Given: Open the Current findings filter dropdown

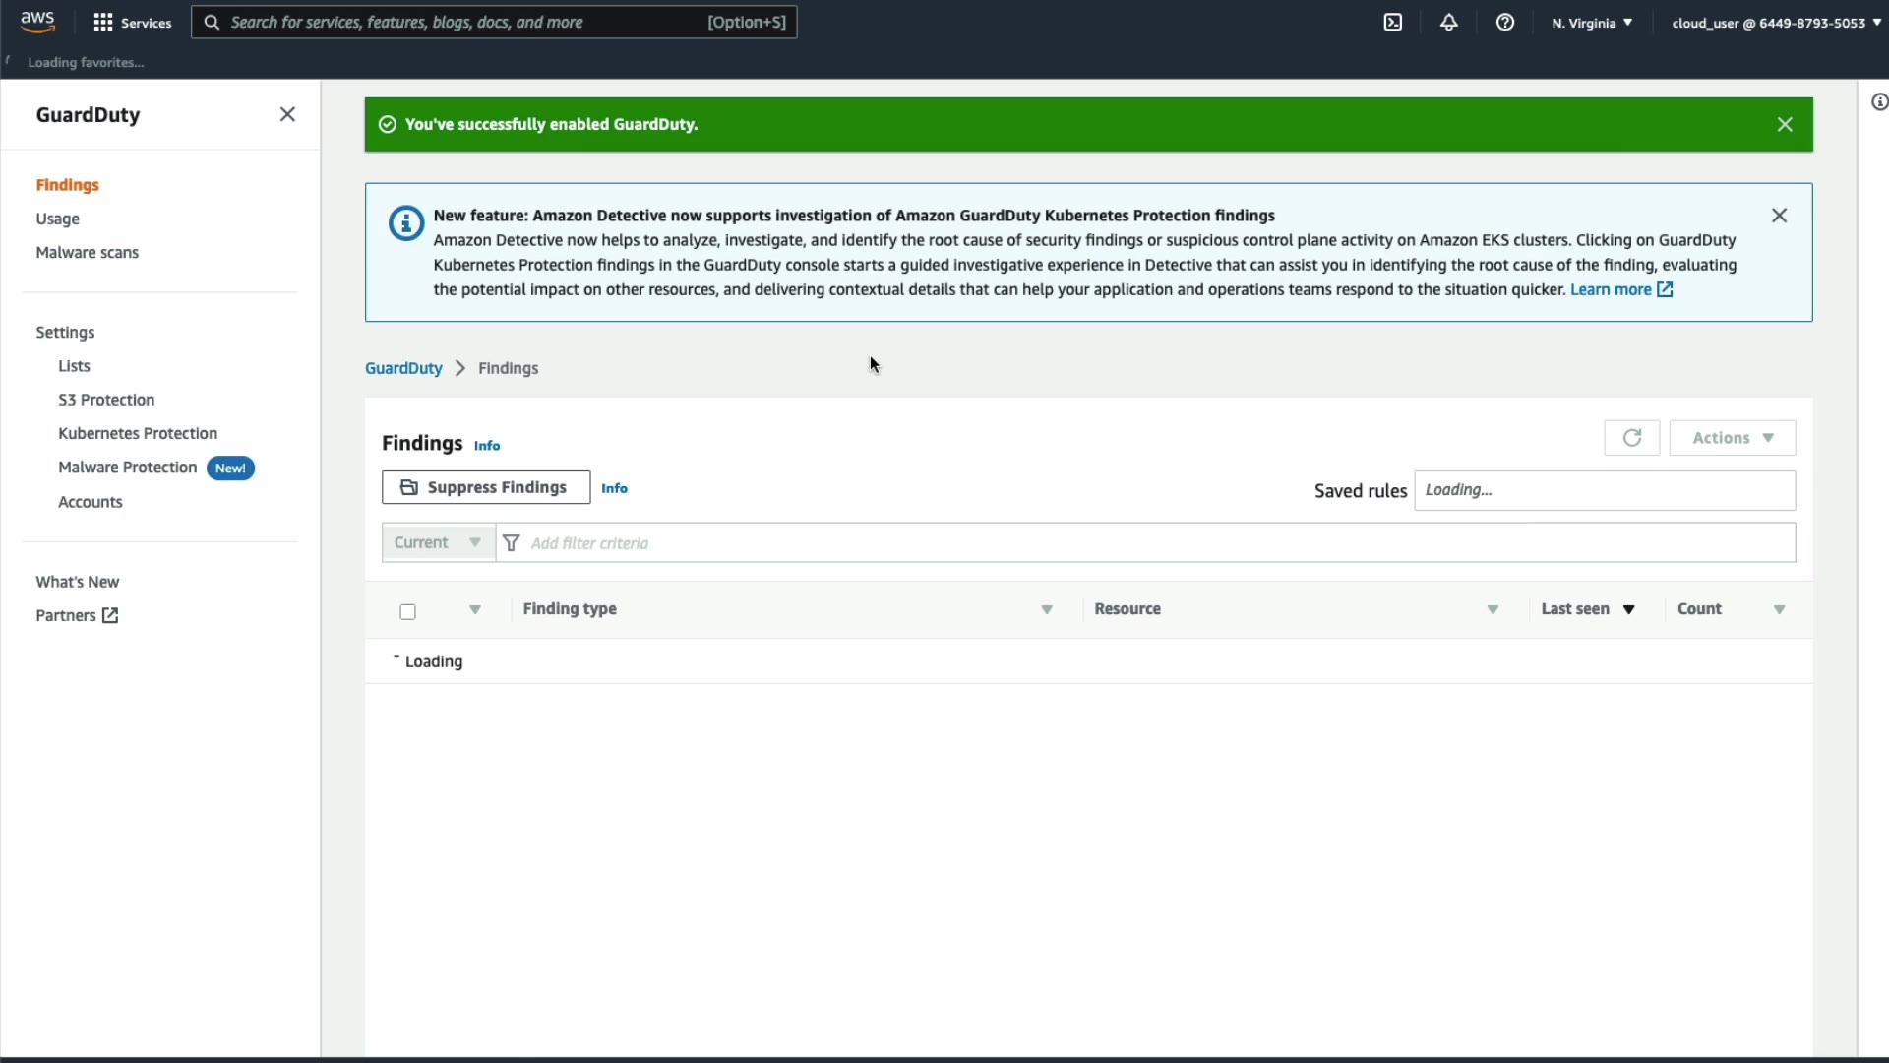Looking at the screenshot, I should coord(438,542).
